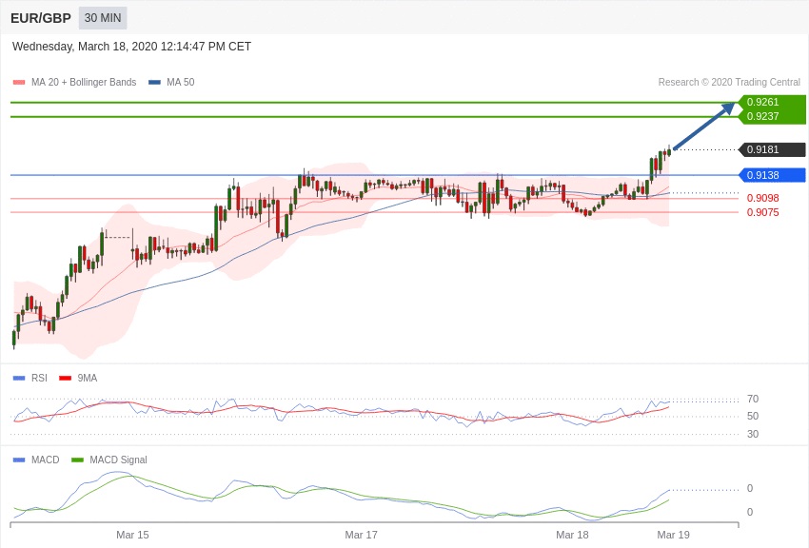The image size is (809, 548).
Task: Click the 9MA legend label
Action: tap(88, 379)
